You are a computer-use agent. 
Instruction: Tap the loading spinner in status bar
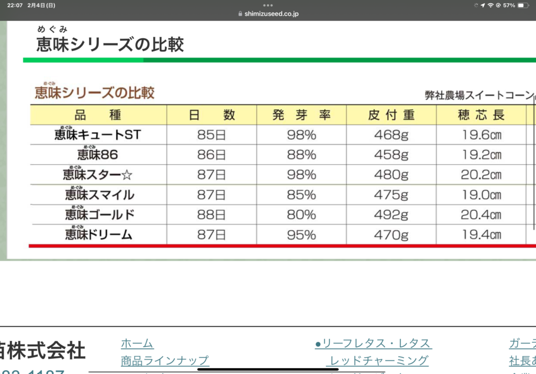click(476, 5)
